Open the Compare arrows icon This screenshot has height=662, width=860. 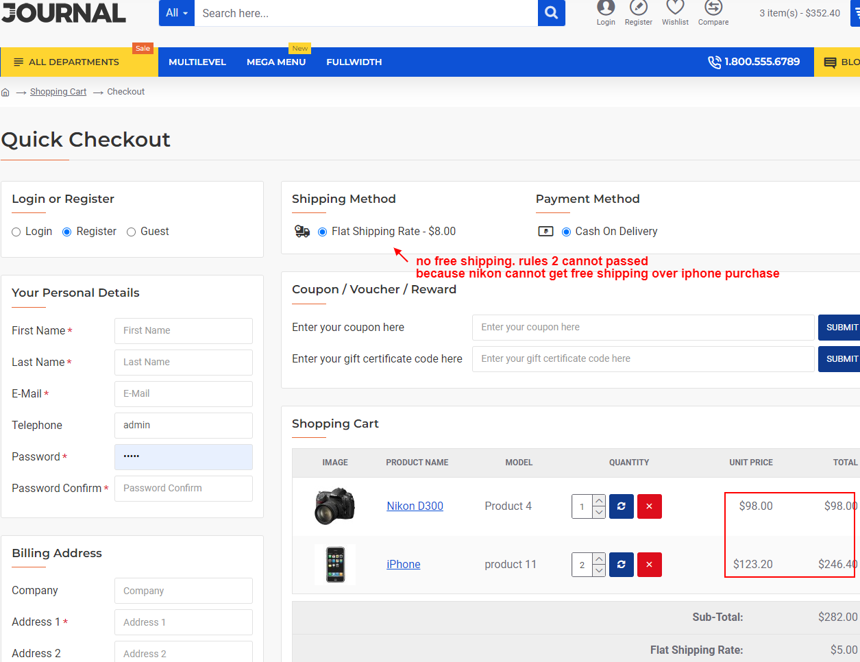[713, 7]
